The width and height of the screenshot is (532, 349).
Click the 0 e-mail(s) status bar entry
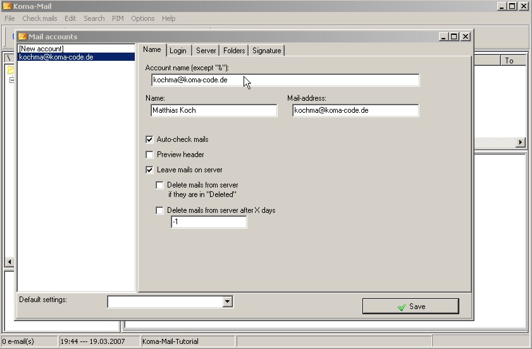(x=30, y=341)
